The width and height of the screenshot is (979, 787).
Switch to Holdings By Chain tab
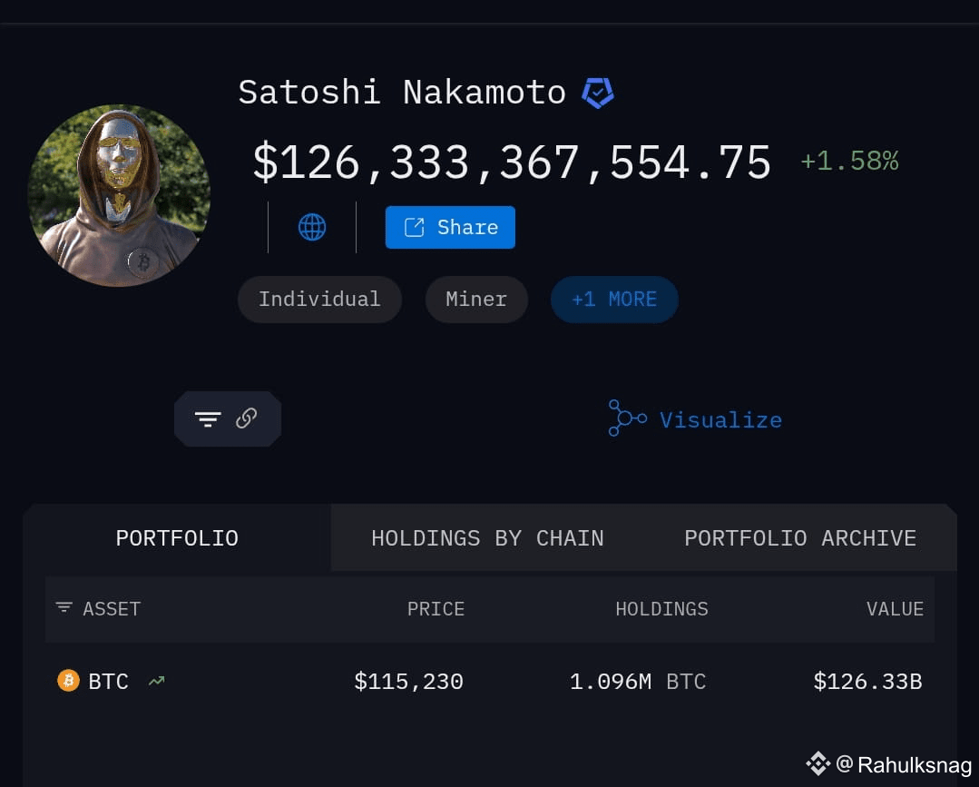tap(487, 537)
